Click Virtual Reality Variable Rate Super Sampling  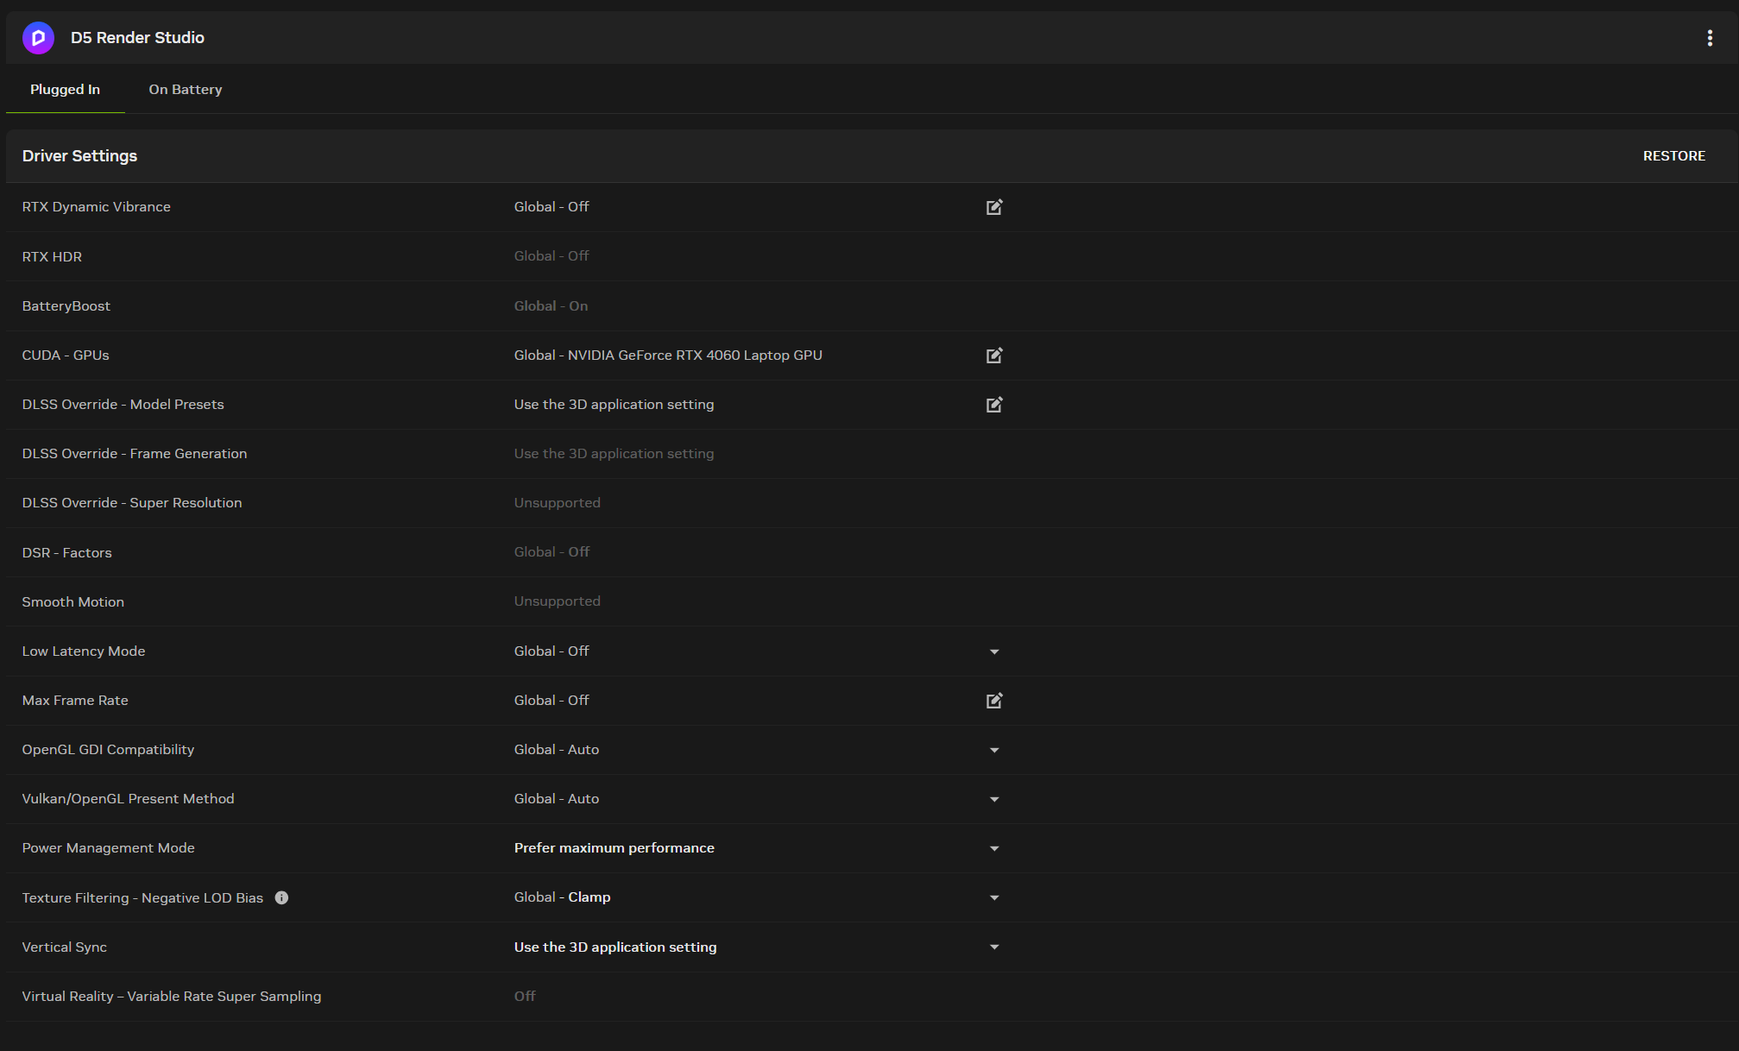pyautogui.click(x=171, y=996)
